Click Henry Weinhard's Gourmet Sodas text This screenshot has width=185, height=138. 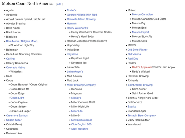pos(91,32)
